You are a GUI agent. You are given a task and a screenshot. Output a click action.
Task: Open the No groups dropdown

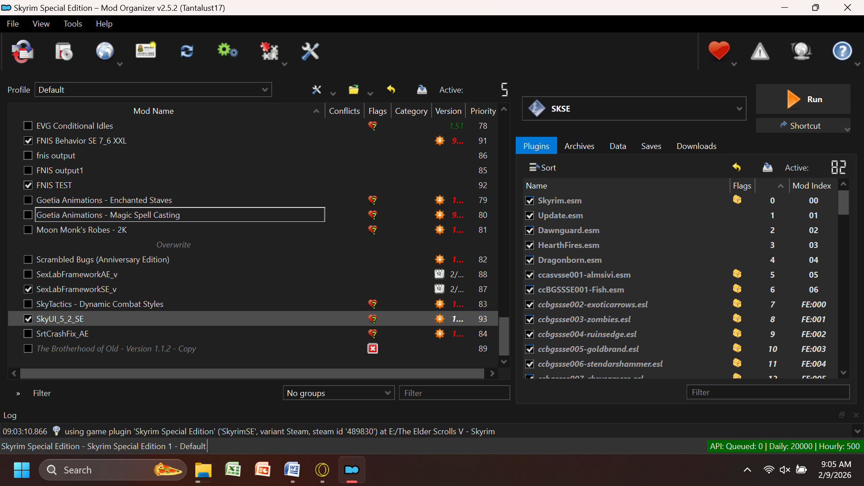338,393
